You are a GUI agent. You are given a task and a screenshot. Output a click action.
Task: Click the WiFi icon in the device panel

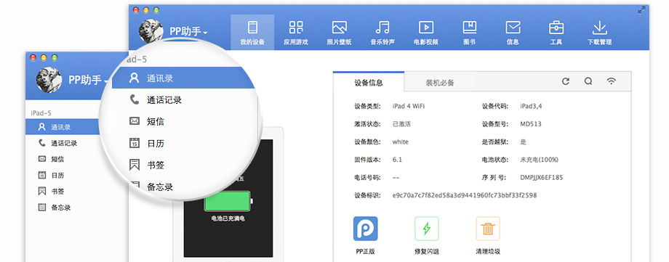(x=612, y=81)
